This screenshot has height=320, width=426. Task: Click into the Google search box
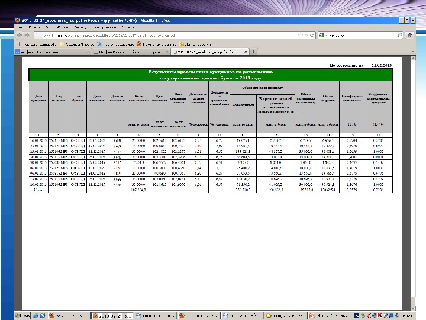pyautogui.click(x=361, y=36)
